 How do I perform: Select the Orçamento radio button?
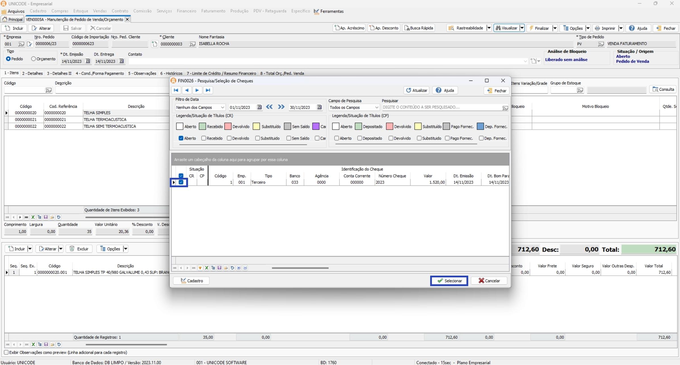[x=33, y=59]
